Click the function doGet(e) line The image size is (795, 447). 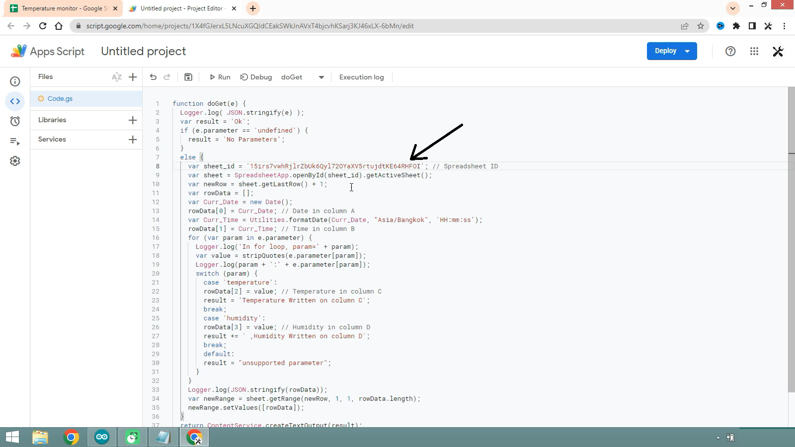(x=209, y=104)
